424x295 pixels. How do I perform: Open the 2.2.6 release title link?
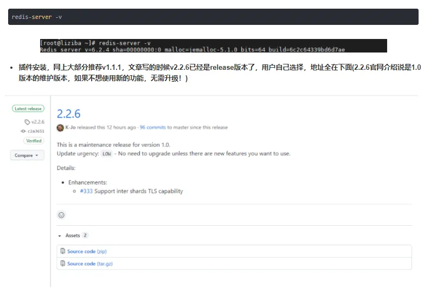(69, 114)
